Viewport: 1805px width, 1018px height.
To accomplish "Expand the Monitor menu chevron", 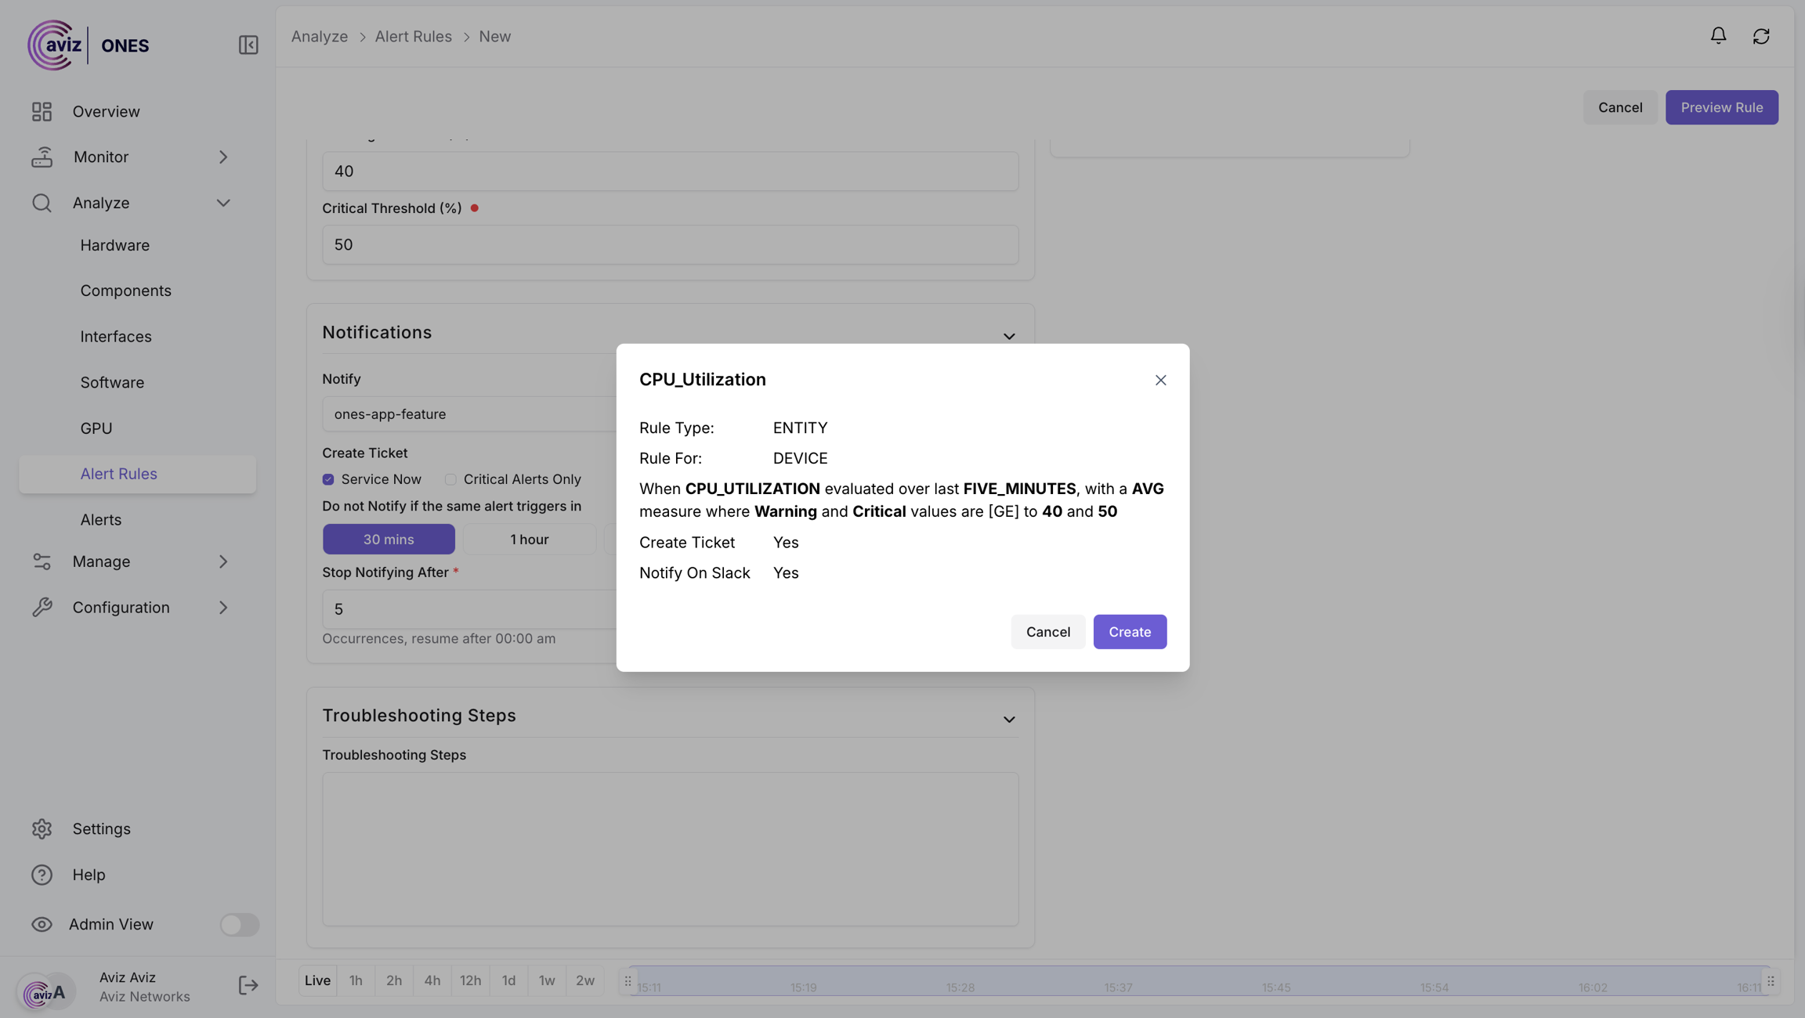I will coord(223,157).
